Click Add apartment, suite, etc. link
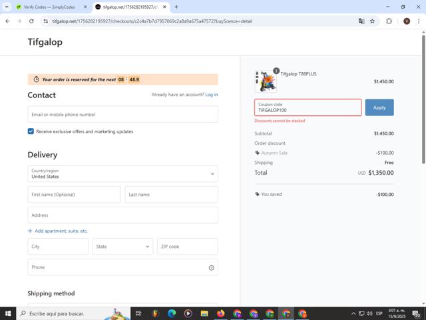This screenshot has height=320, width=426. [58, 231]
